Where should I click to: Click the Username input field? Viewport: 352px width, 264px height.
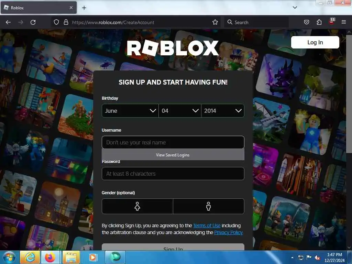[173, 142]
